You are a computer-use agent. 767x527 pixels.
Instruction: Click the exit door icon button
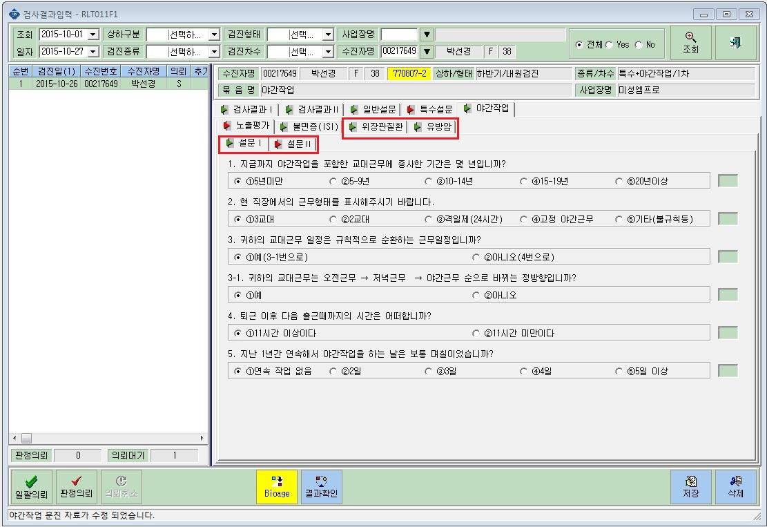click(735, 44)
